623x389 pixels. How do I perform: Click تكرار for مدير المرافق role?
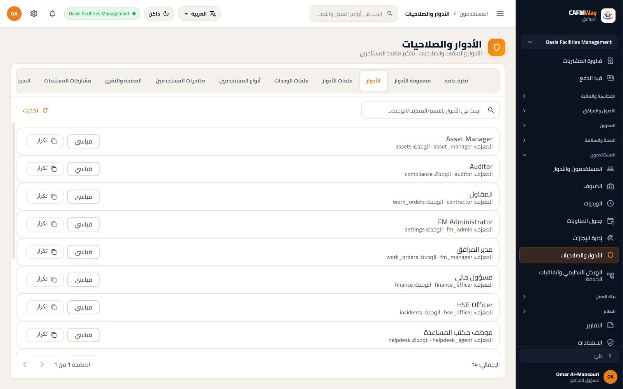[45, 252]
